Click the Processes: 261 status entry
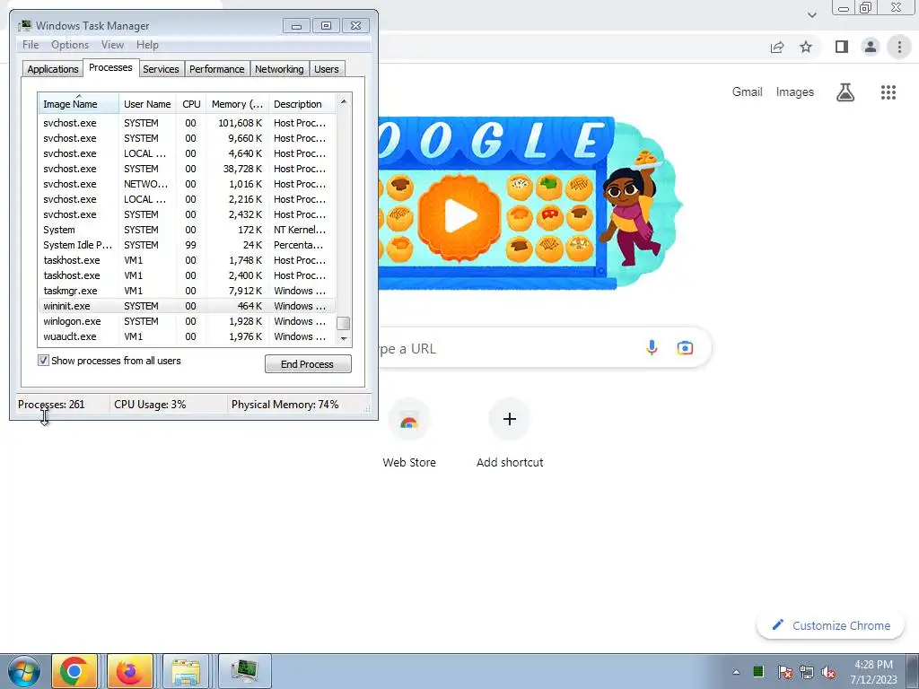This screenshot has width=919, height=689. 51,405
